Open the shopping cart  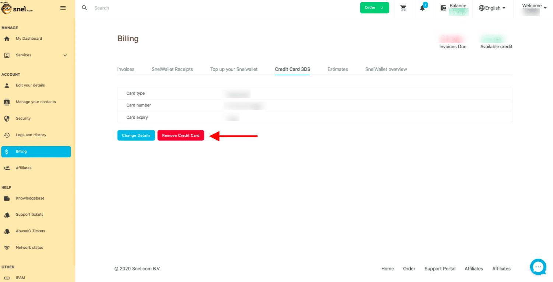pyautogui.click(x=403, y=8)
